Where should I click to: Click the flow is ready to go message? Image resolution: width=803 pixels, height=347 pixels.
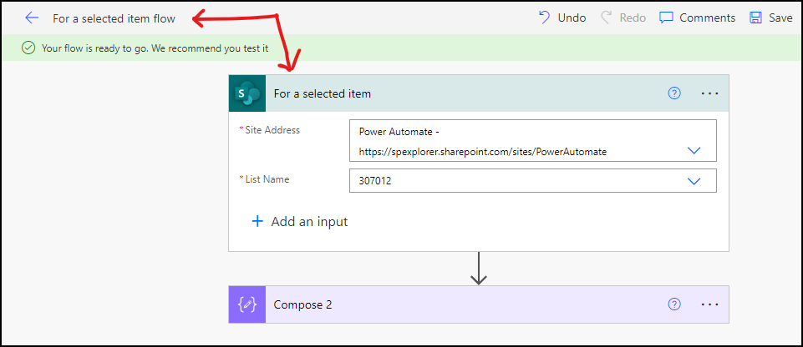[x=155, y=48]
